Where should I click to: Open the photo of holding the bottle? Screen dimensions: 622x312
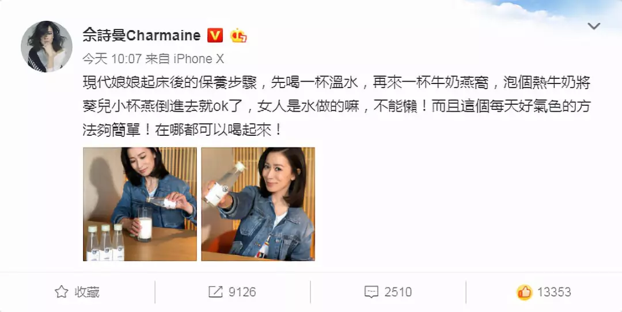pos(258,204)
